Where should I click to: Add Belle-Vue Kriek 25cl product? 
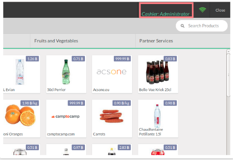[158, 74]
